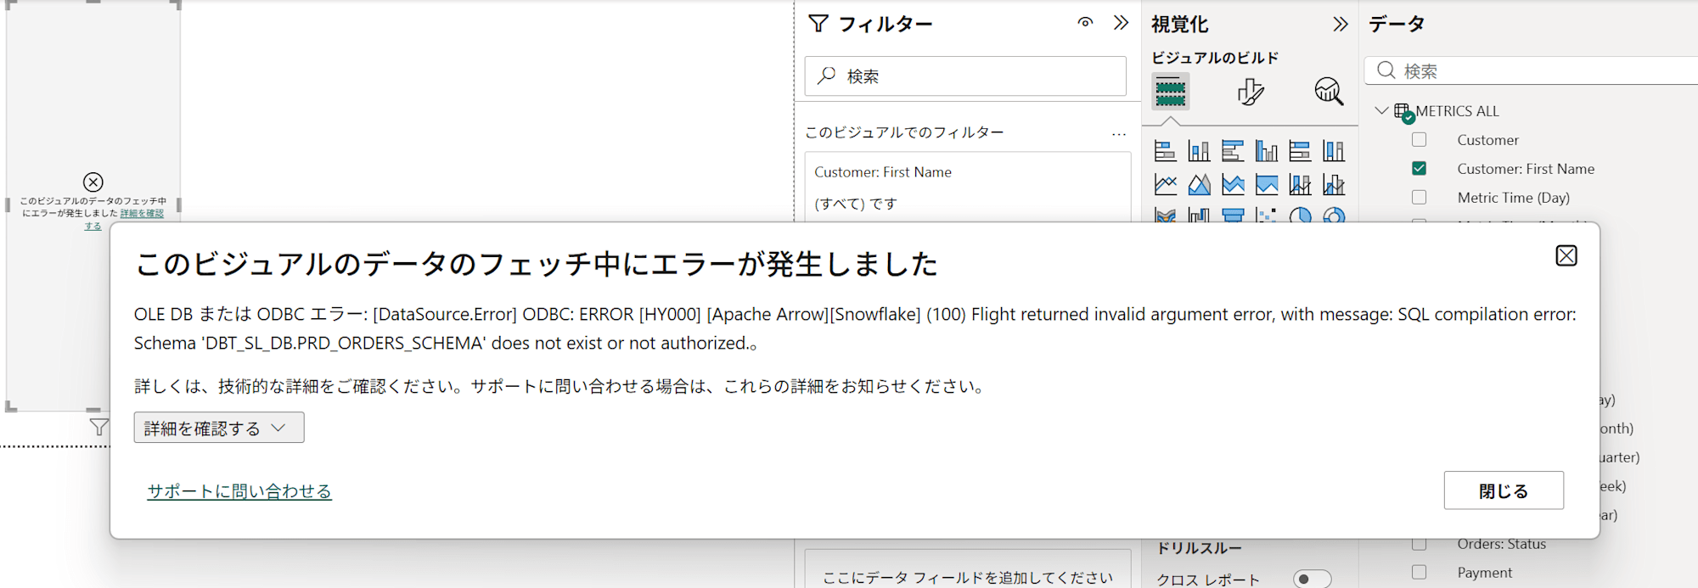Toggle the eye icon in the filter pane header
This screenshot has height=588, width=1698.
point(1085,23)
